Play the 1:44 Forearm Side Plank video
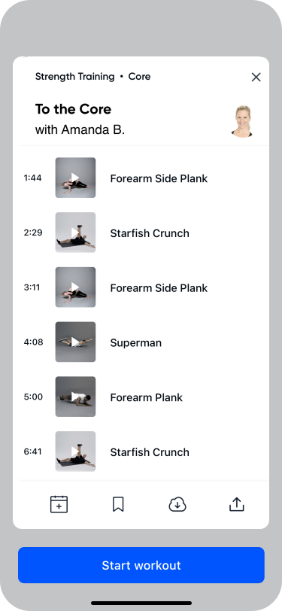Image resolution: width=282 pixels, height=611 pixels. tap(75, 178)
